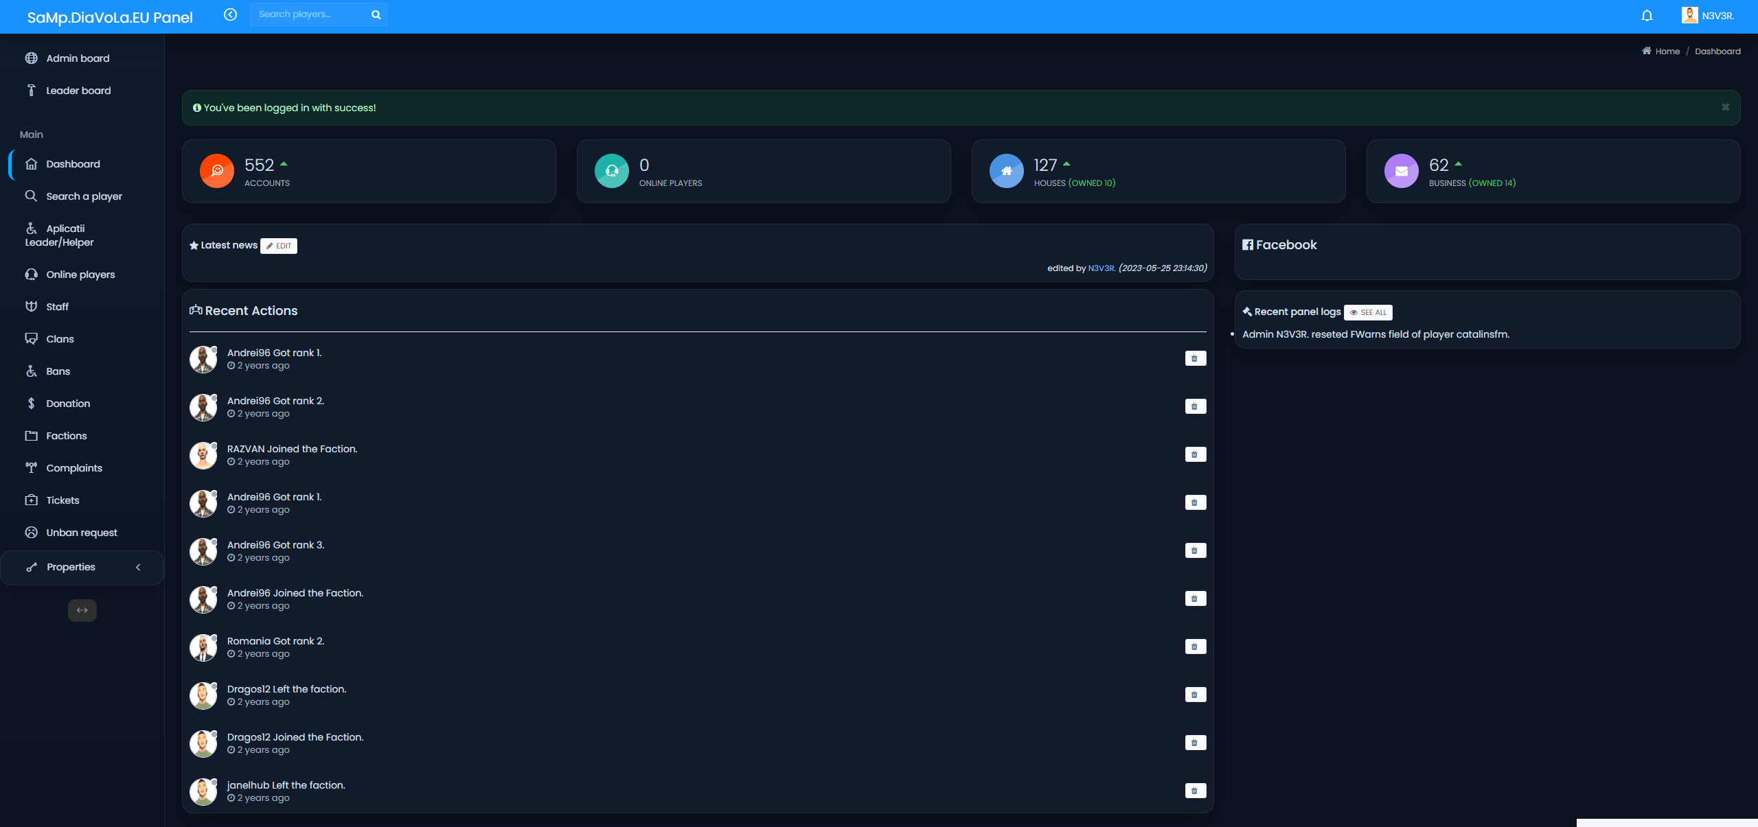Open the Unban request page
Viewport: 1758px width, 827px height.
(81, 533)
